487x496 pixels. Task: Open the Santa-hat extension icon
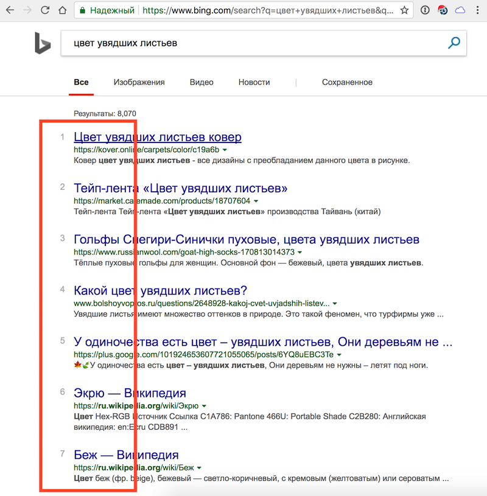point(443,10)
